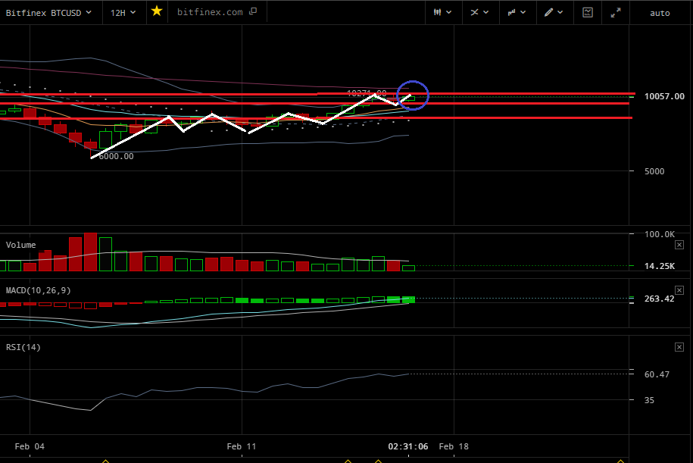Open the bitfinex.com link
Image resolution: width=693 pixels, height=463 pixels.
click(210, 12)
